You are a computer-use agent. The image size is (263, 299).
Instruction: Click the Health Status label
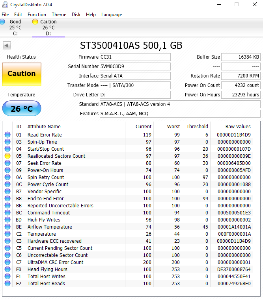click(21, 57)
